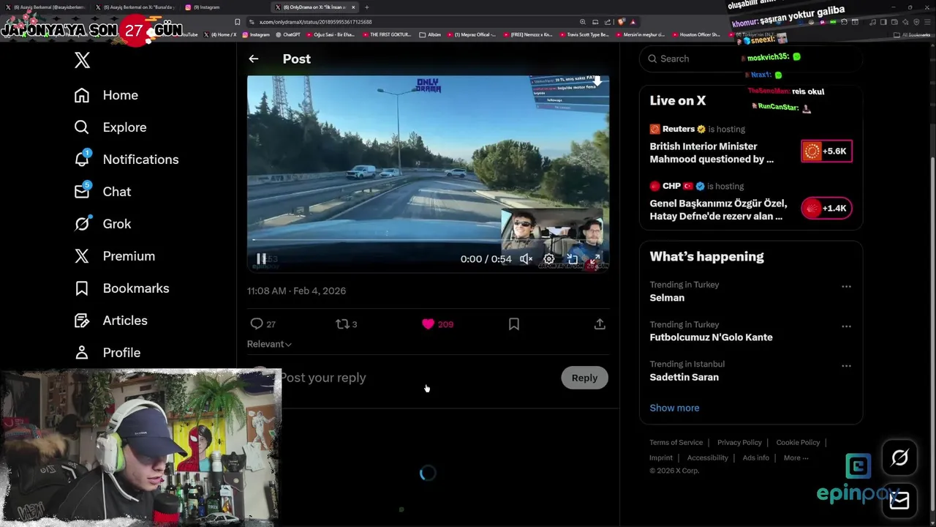The width and height of the screenshot is (936, 527).
Task: Click the Grok icon
Action: coord(82,224)
